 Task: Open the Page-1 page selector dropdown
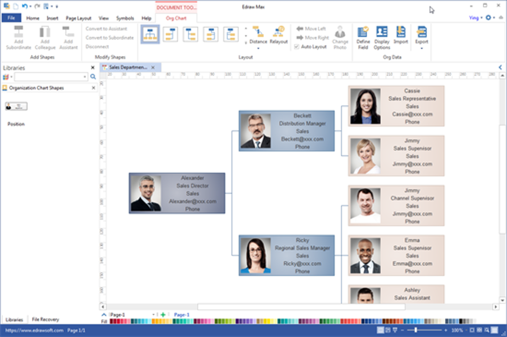[153, 314]
